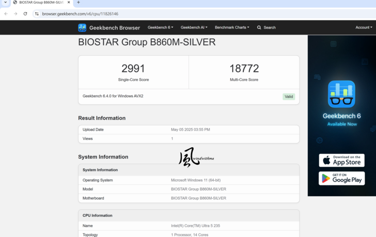Open a new tab with the plus icon
This screenshot has width=376, height=237.
[x=79, y=3]
